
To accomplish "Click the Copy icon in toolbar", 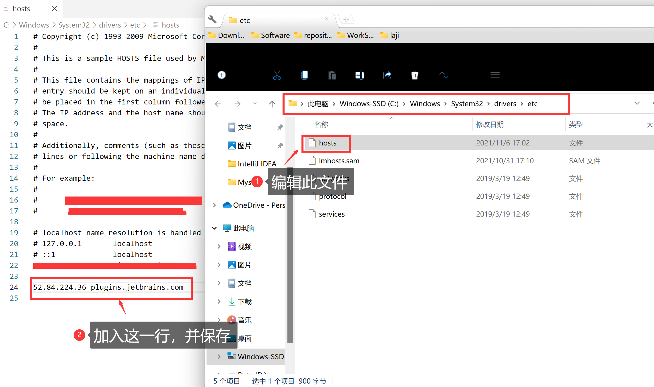I will tap(305, 75).
